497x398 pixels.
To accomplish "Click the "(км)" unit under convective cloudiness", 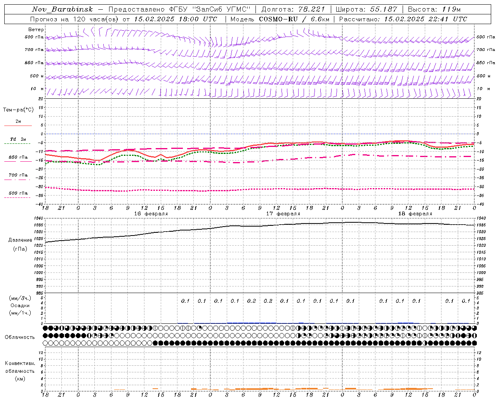I will tap(20, 379).
